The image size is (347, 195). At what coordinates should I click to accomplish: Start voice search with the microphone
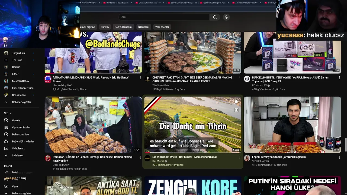(226, 17)
